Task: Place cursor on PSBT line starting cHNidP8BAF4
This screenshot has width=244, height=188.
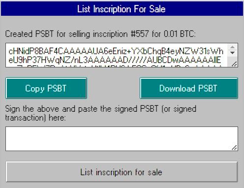Action: click(116, 51)
